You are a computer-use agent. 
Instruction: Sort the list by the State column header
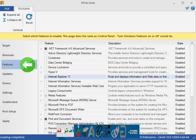click(180, 43)
